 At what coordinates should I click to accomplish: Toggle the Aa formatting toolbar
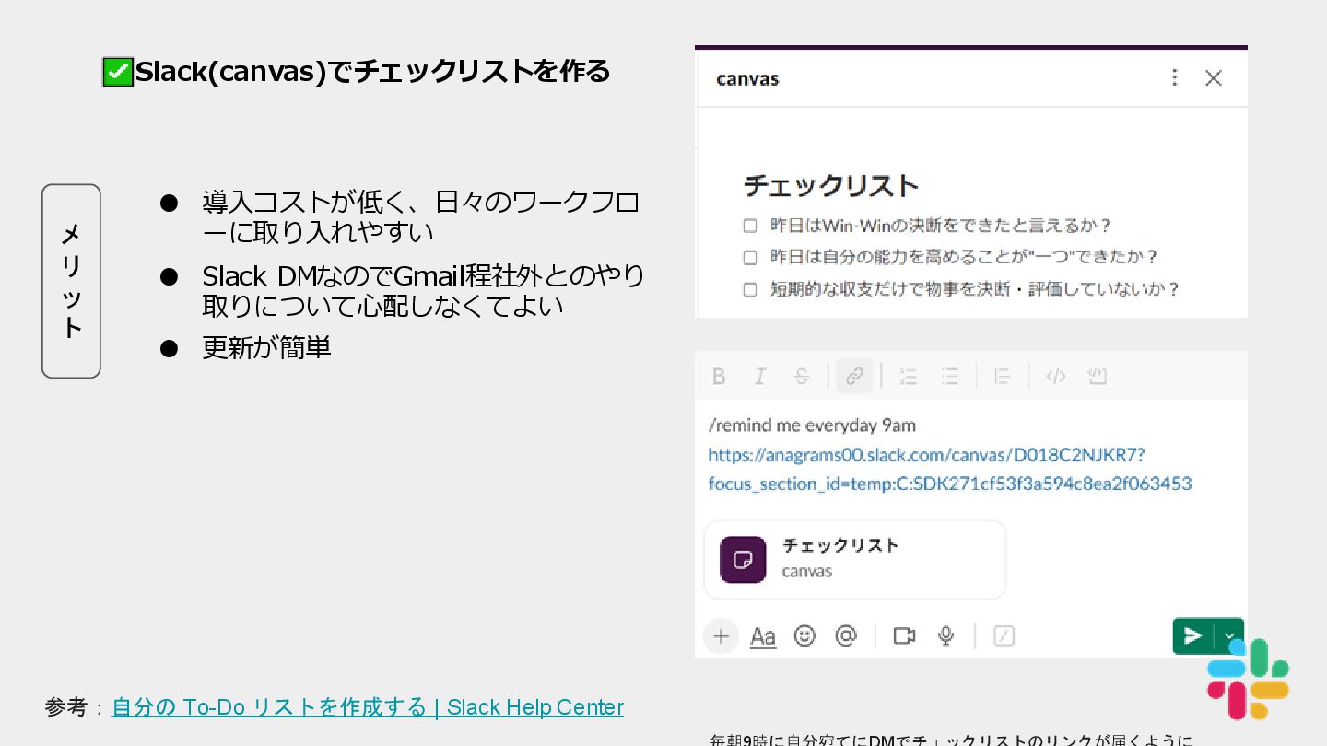(763, 636)
